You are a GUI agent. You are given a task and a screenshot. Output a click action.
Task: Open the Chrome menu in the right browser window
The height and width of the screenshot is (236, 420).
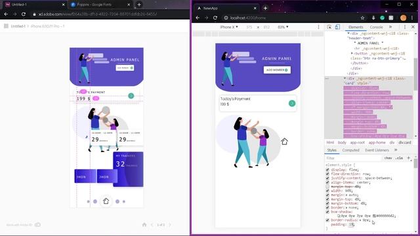(x=412, y=18)
